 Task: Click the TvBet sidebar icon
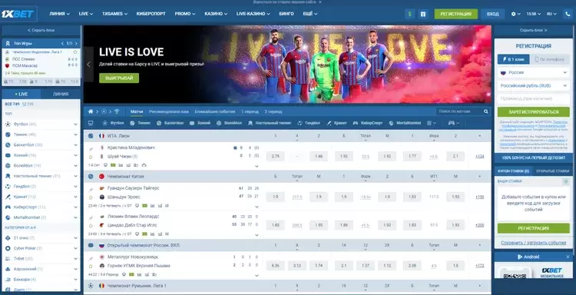click(x=8, y=259)
